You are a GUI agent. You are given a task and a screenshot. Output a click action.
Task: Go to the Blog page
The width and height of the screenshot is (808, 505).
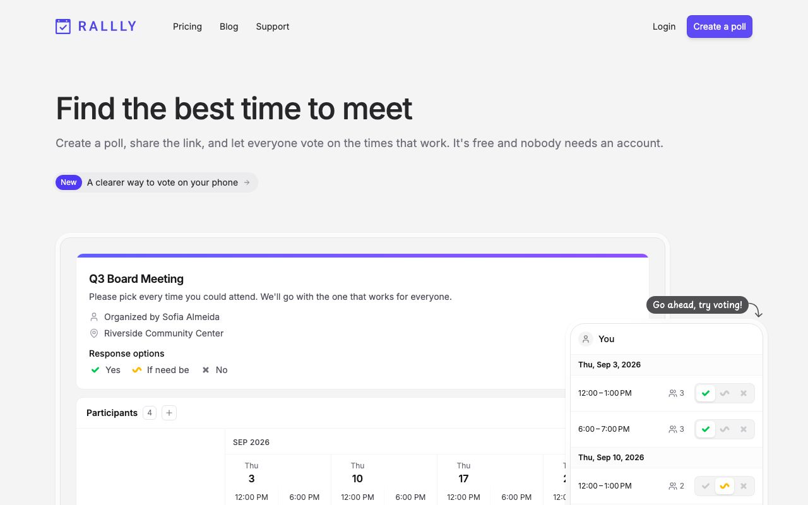[229, 27]
